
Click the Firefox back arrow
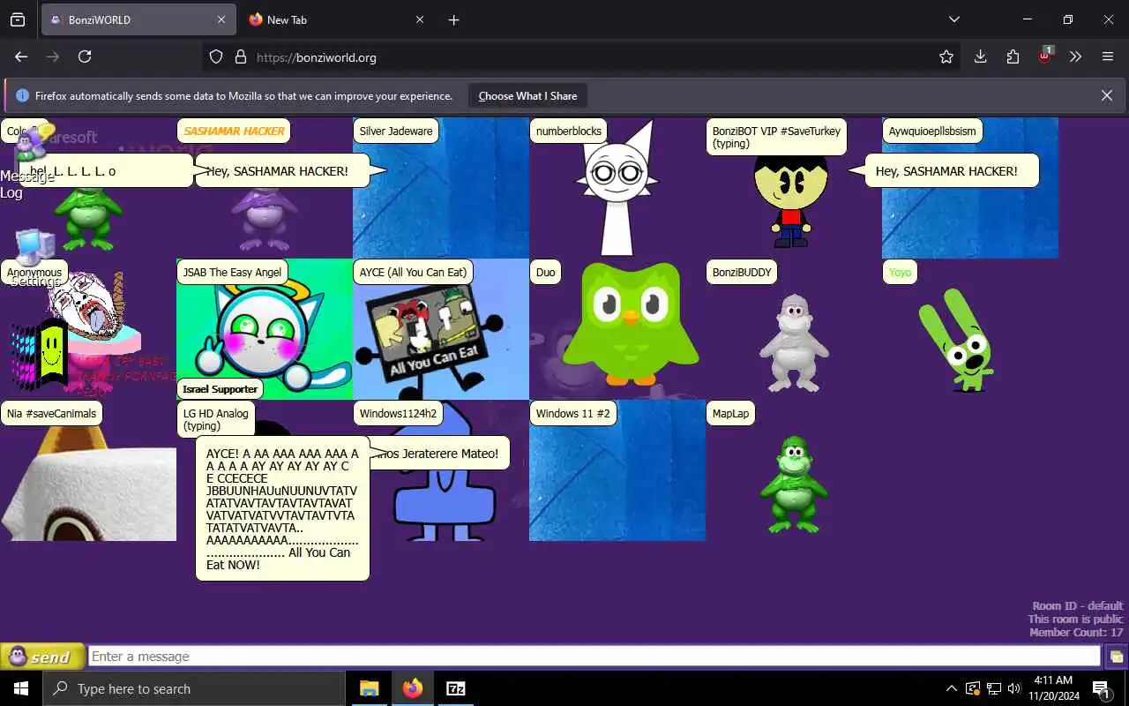[x=21, y=56]
